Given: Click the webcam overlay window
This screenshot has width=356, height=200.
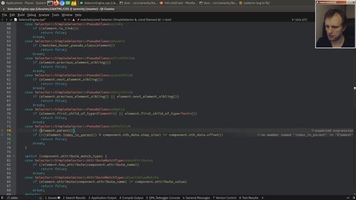Looking at the screenshot, I should coord(335,24).
